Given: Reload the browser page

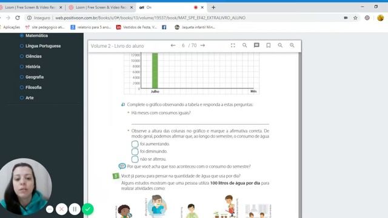Looking at the screenshot, I should [18, 18].
